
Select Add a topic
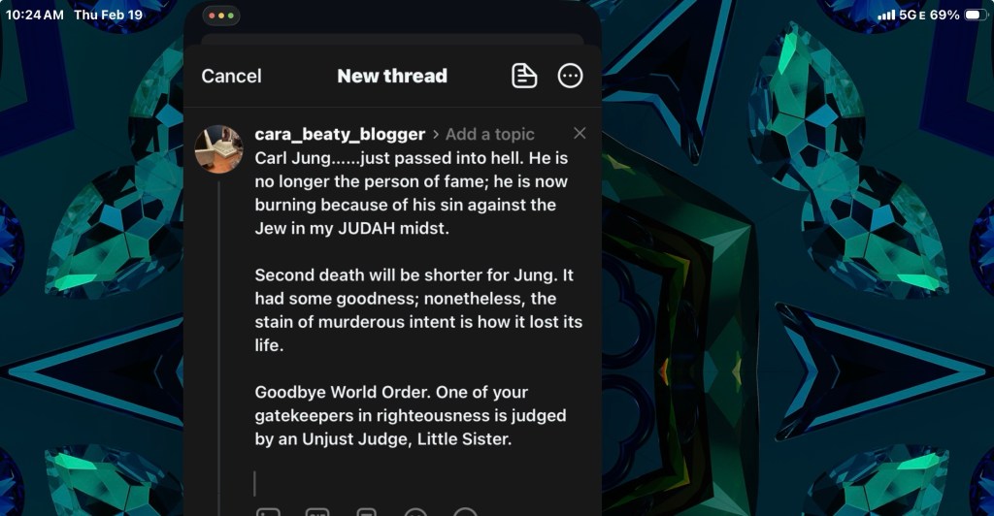(x=489, y=134)
